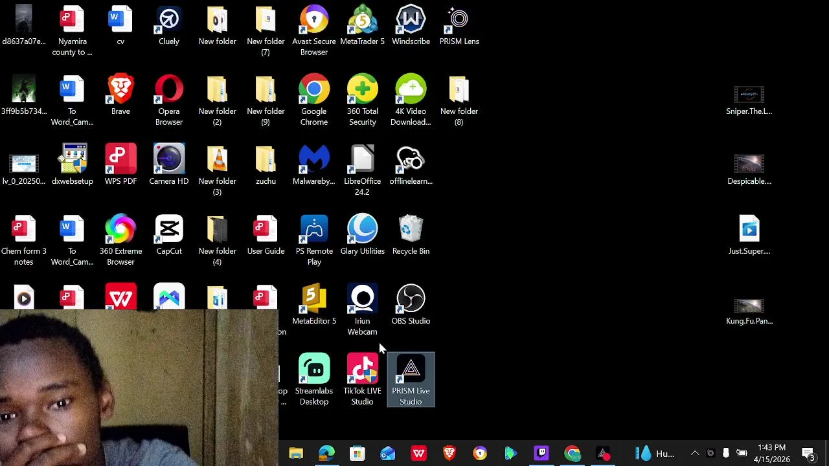The width and height of the screenshot is (829, 466).
Task: Open the Cluely desktop shortcut
Action: click(169, 26)
